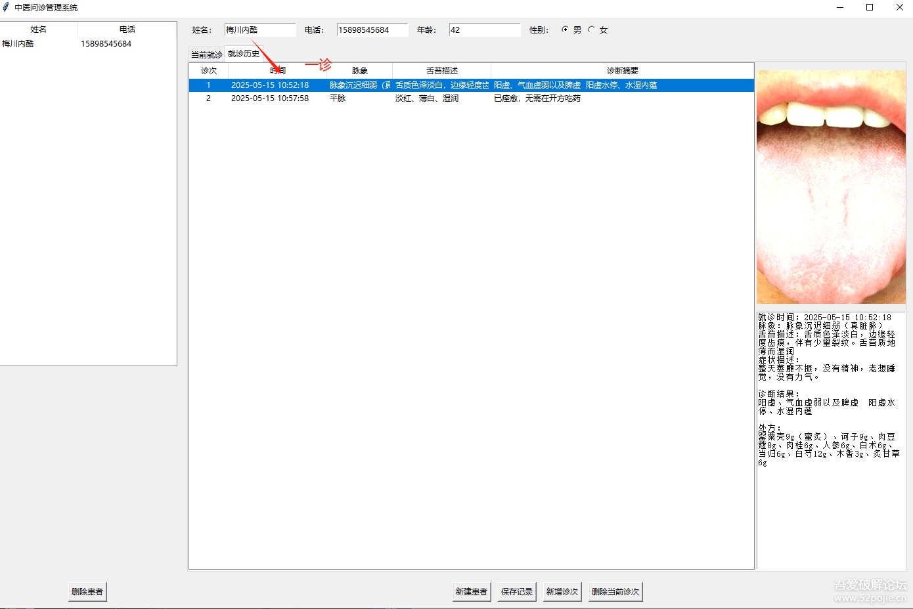Sort by the 诊次 column header
913x609 pixels.
pos(209,71)
